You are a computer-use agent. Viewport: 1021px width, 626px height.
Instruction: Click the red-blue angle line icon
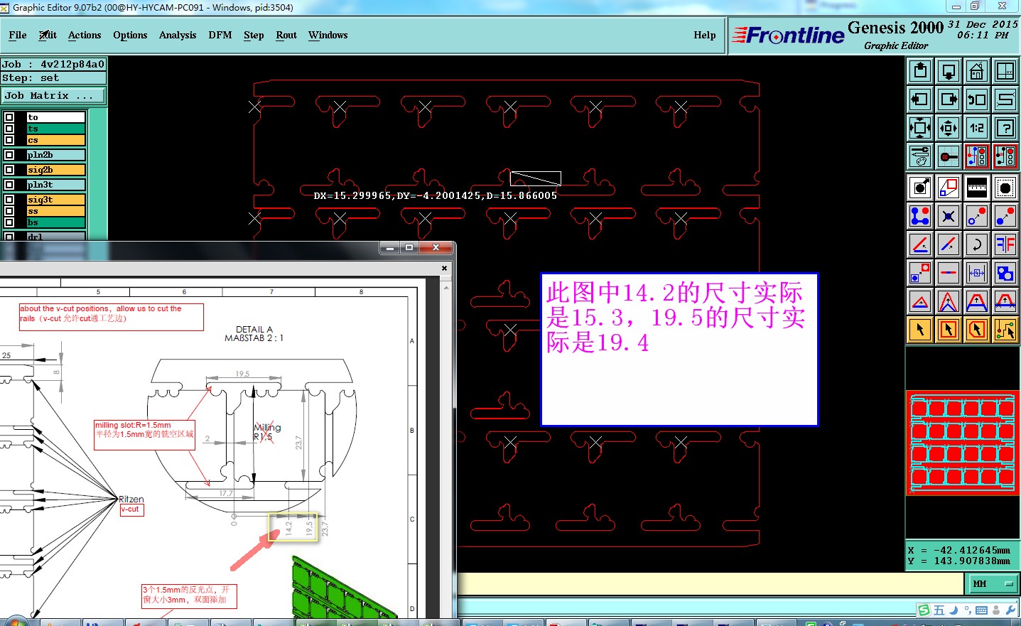(x=920, y=244)
